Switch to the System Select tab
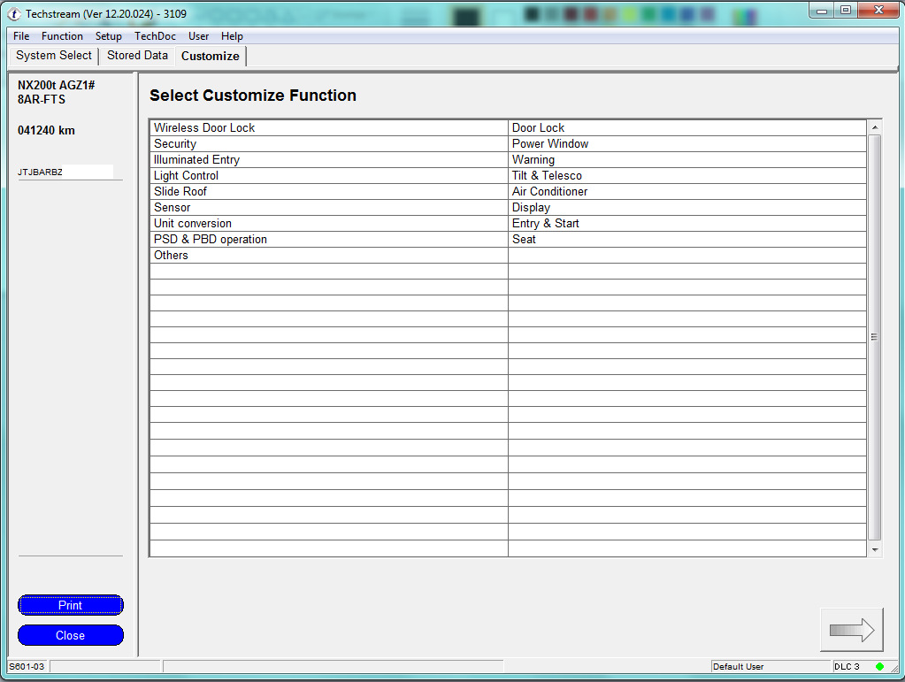Viewport: 905px width, 682px height. click(x=54, y=56)
